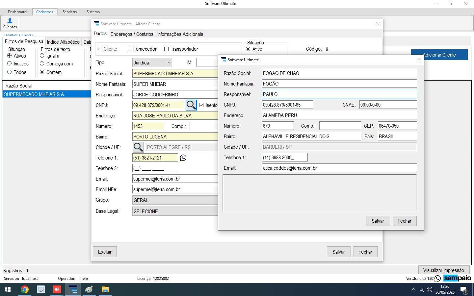Click the popup Razão Social field

tap(339, 73)
